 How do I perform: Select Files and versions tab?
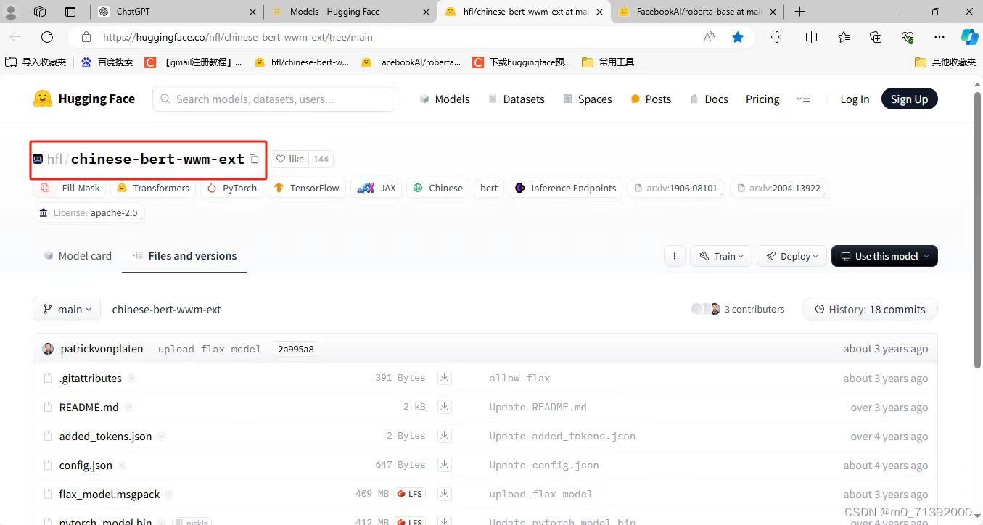tap(184, 256)
